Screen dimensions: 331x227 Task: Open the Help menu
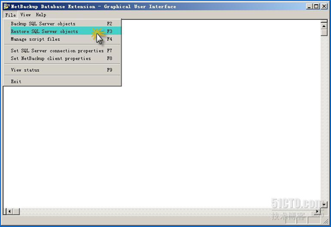41,15
